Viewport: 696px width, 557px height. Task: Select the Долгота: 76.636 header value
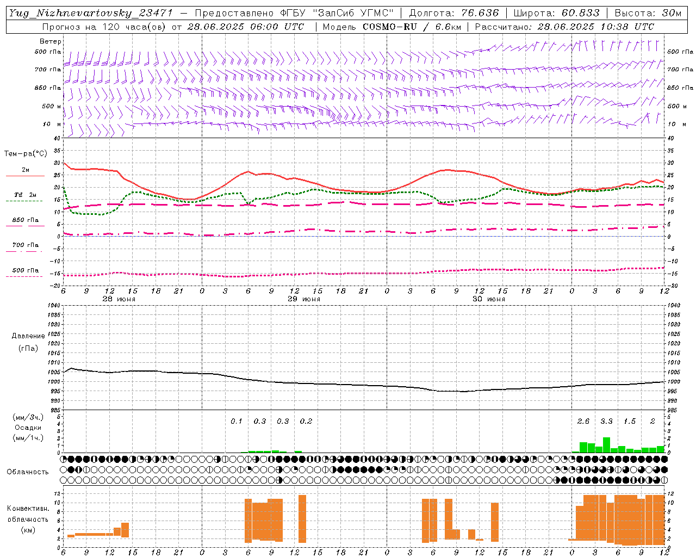pyautogui.click(x=453, y=13)
